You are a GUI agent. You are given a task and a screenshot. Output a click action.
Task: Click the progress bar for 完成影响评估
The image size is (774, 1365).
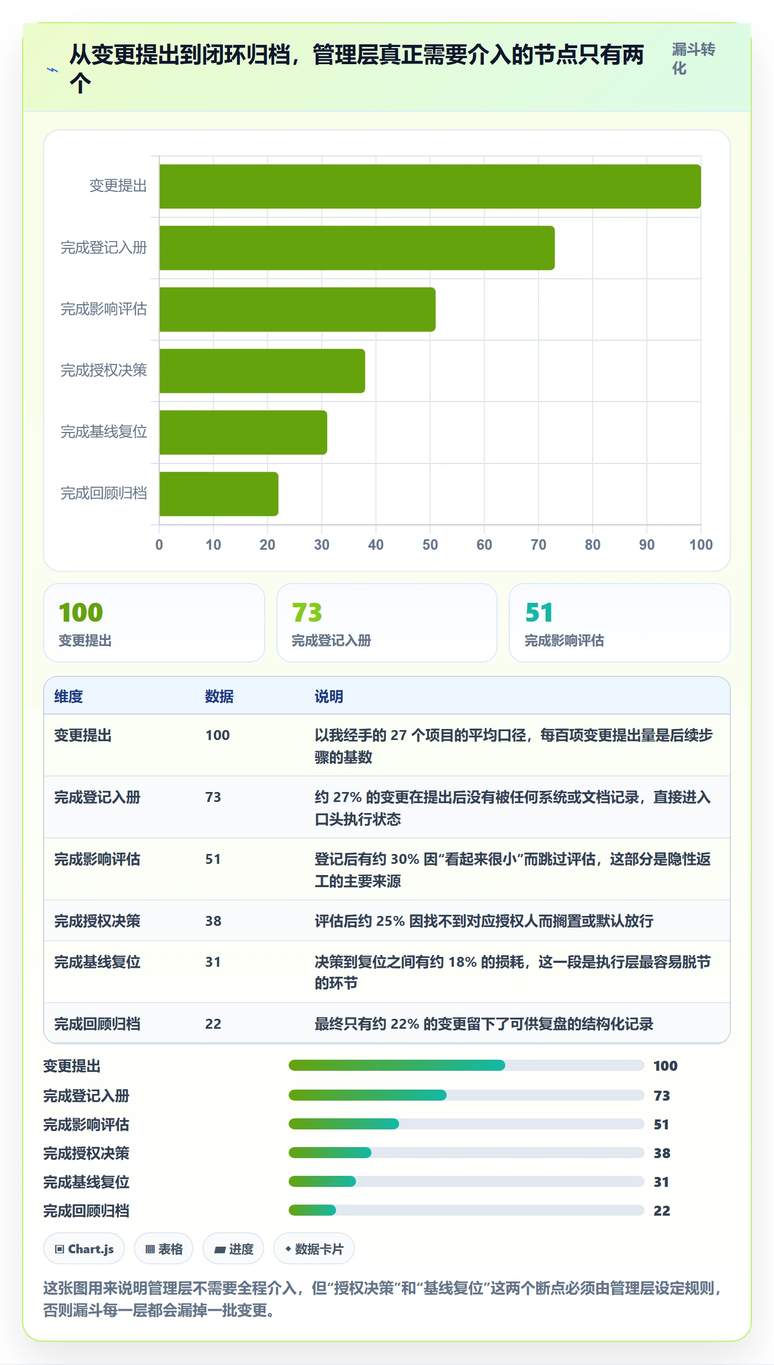467,1124
